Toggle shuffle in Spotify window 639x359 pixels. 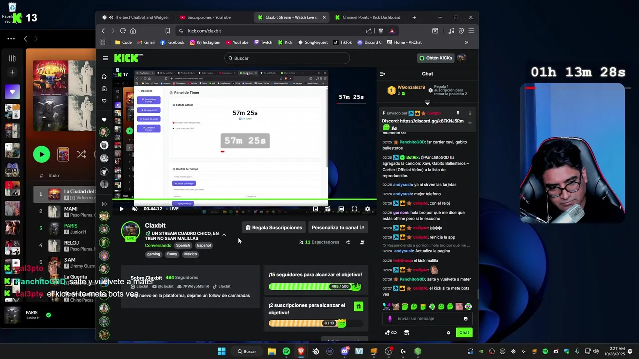coord(81,155)
